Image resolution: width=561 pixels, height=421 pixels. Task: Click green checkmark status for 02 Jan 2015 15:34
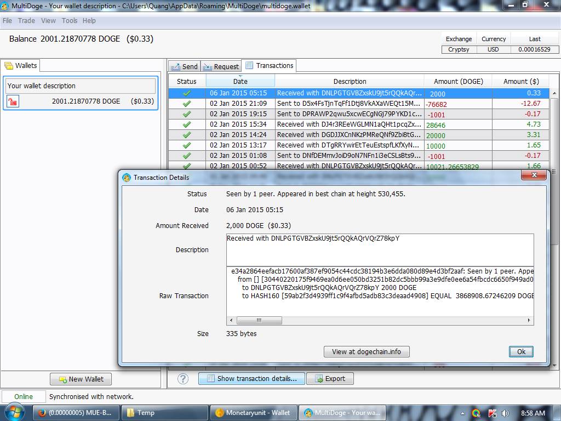pyautogui.click(x=186, y=124)
